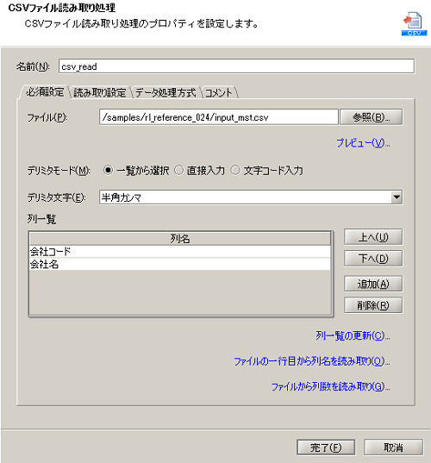
Task: Select the 会社コード row in column list
Action: coord(180,252)
